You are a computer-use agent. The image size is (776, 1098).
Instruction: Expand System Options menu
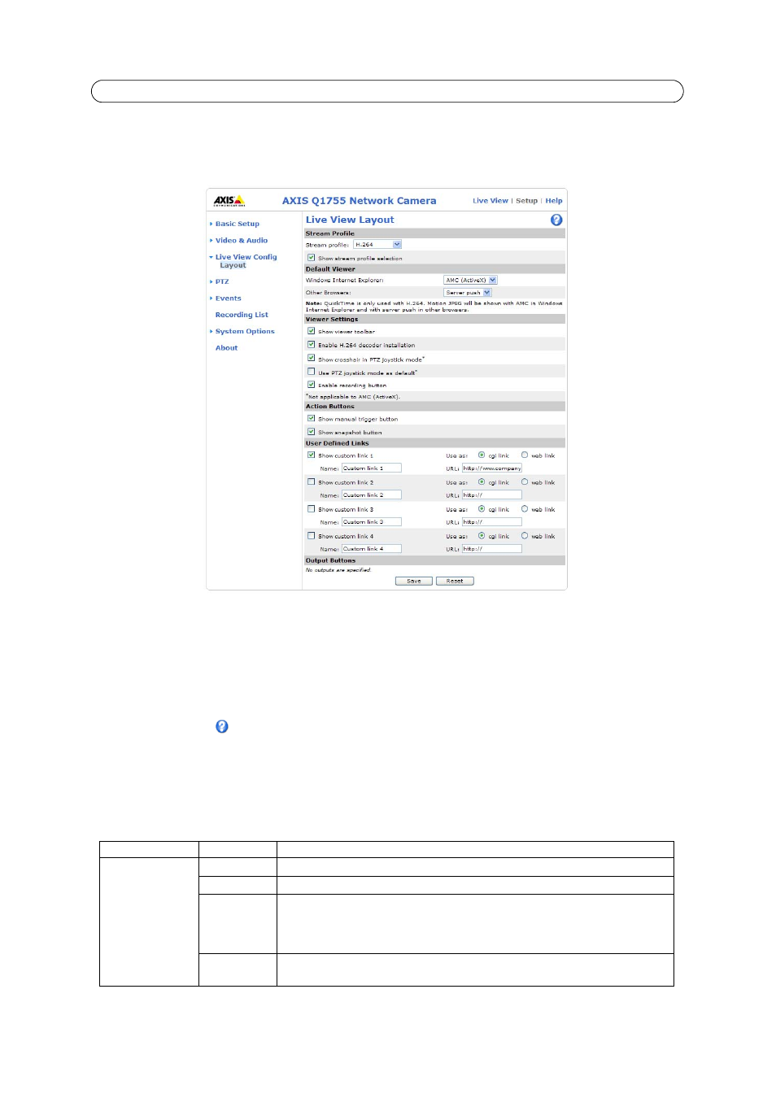[x=244, y=331]
